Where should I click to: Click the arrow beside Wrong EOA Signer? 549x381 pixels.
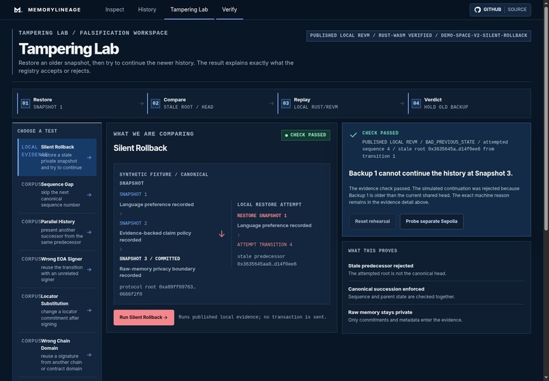(x=89, y=269)
